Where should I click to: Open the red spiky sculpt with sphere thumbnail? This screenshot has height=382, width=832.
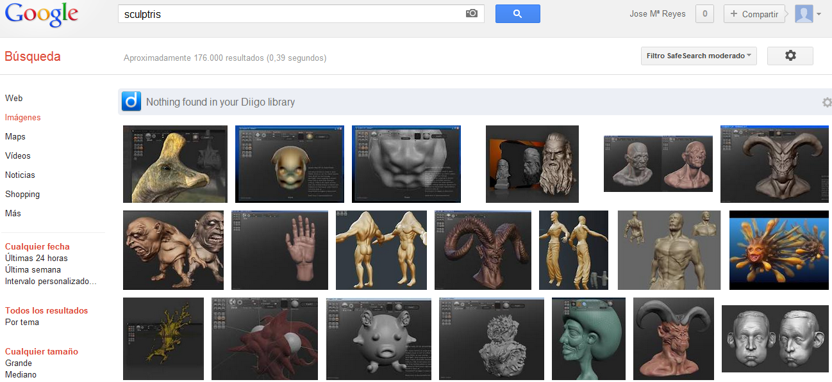(265, 338)
